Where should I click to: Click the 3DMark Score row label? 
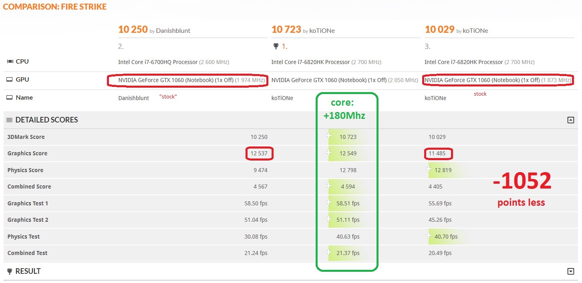26,137
